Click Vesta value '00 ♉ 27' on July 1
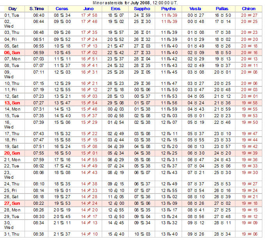Viewport: 267px width, 241px height. 196,15
